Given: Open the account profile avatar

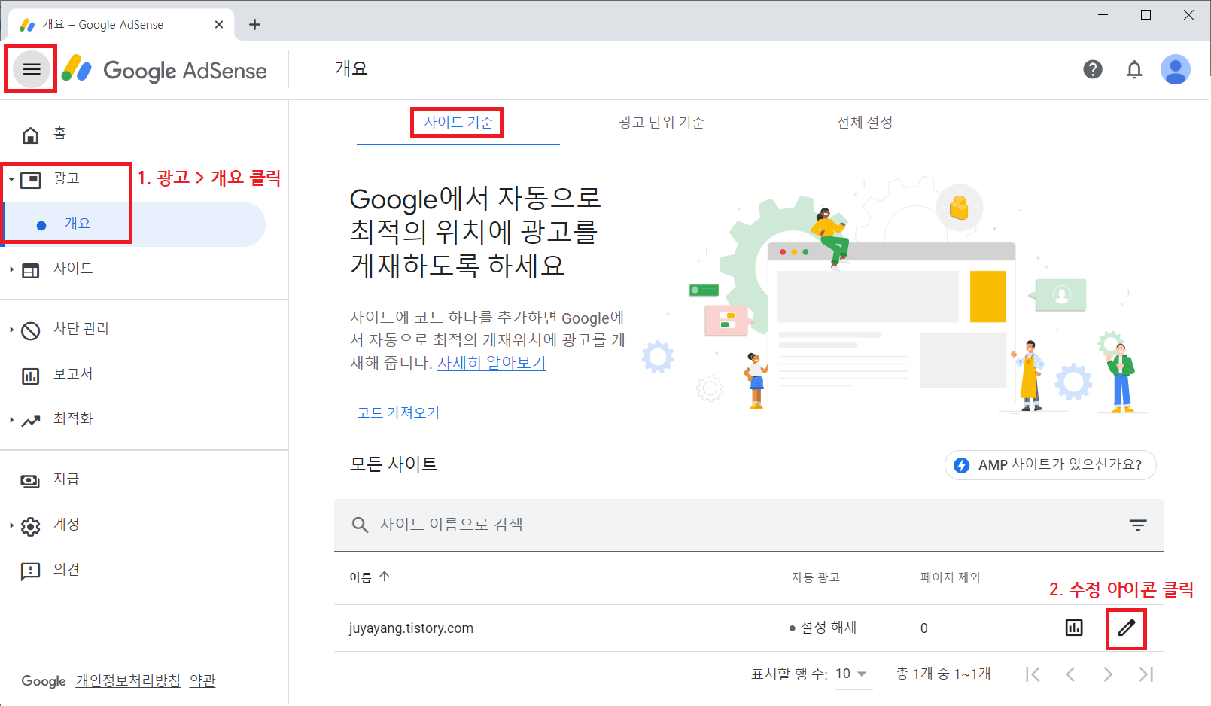Looking at the screenshot, I should pyautogui.click(x=1175, y=69).
